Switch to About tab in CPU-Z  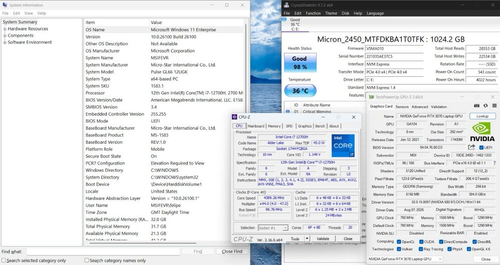[x=334, y=126]
